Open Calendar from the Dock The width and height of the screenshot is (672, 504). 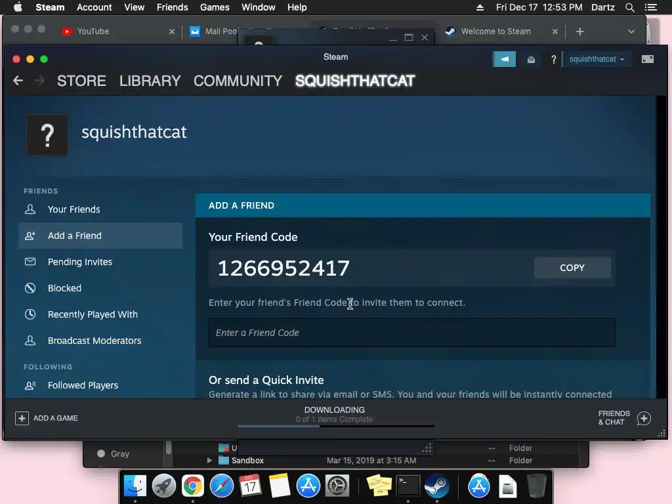(250, 486)
